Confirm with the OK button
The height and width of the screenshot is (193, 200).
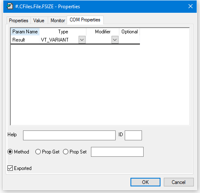[x=145, y=182]
